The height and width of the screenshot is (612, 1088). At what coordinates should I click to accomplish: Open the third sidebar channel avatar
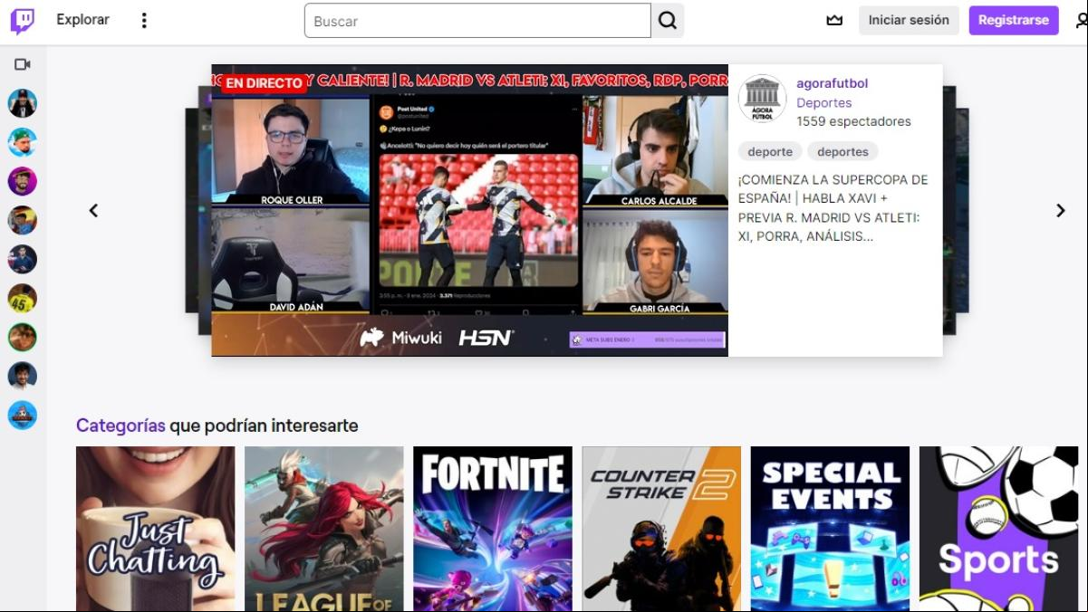tap(23, 181)
